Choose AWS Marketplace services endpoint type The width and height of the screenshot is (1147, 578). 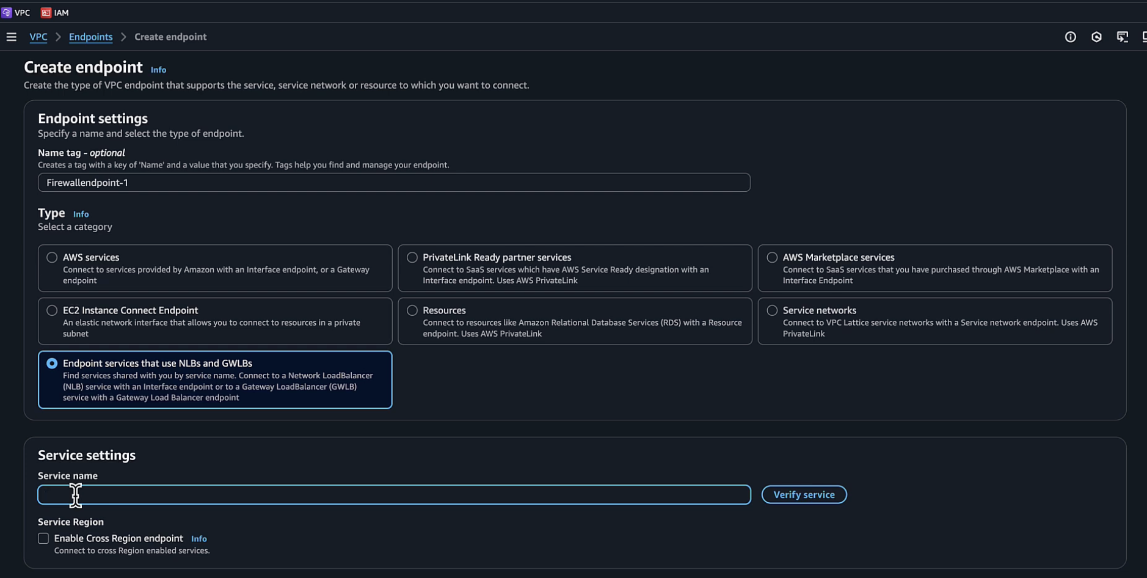[772, 258]
